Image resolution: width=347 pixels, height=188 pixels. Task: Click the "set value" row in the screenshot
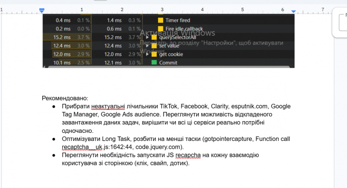(169, 46)
